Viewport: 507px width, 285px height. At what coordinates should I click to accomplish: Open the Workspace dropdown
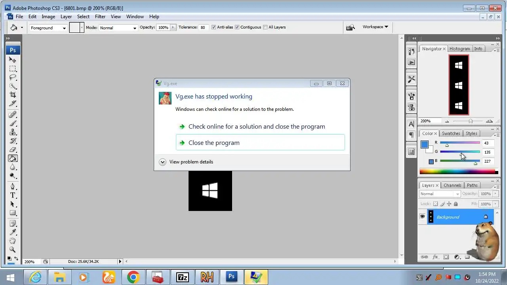(375, 27)
